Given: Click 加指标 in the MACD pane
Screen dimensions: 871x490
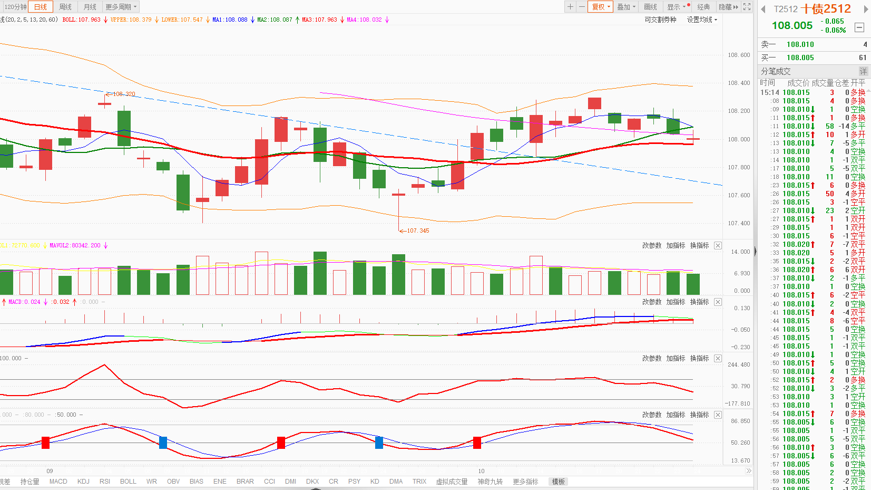Looking at the screenshot, I should point(676,302).
